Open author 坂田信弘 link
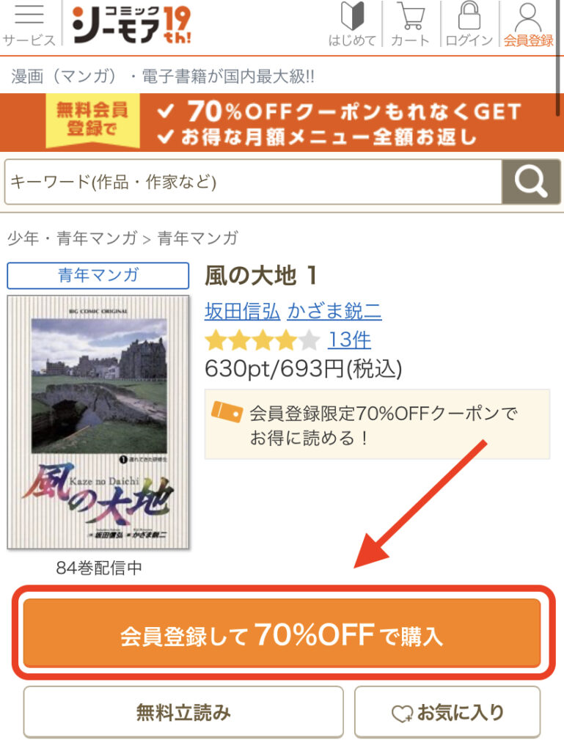 pyautogui.click(x=242, y=311)
